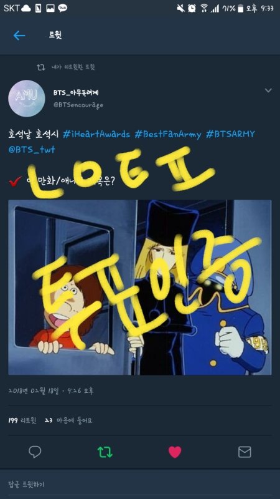280x499 pixels.
Task: Unlike the tweet via the heart icon
Action: pyautogui.click(x=175, y=452)
